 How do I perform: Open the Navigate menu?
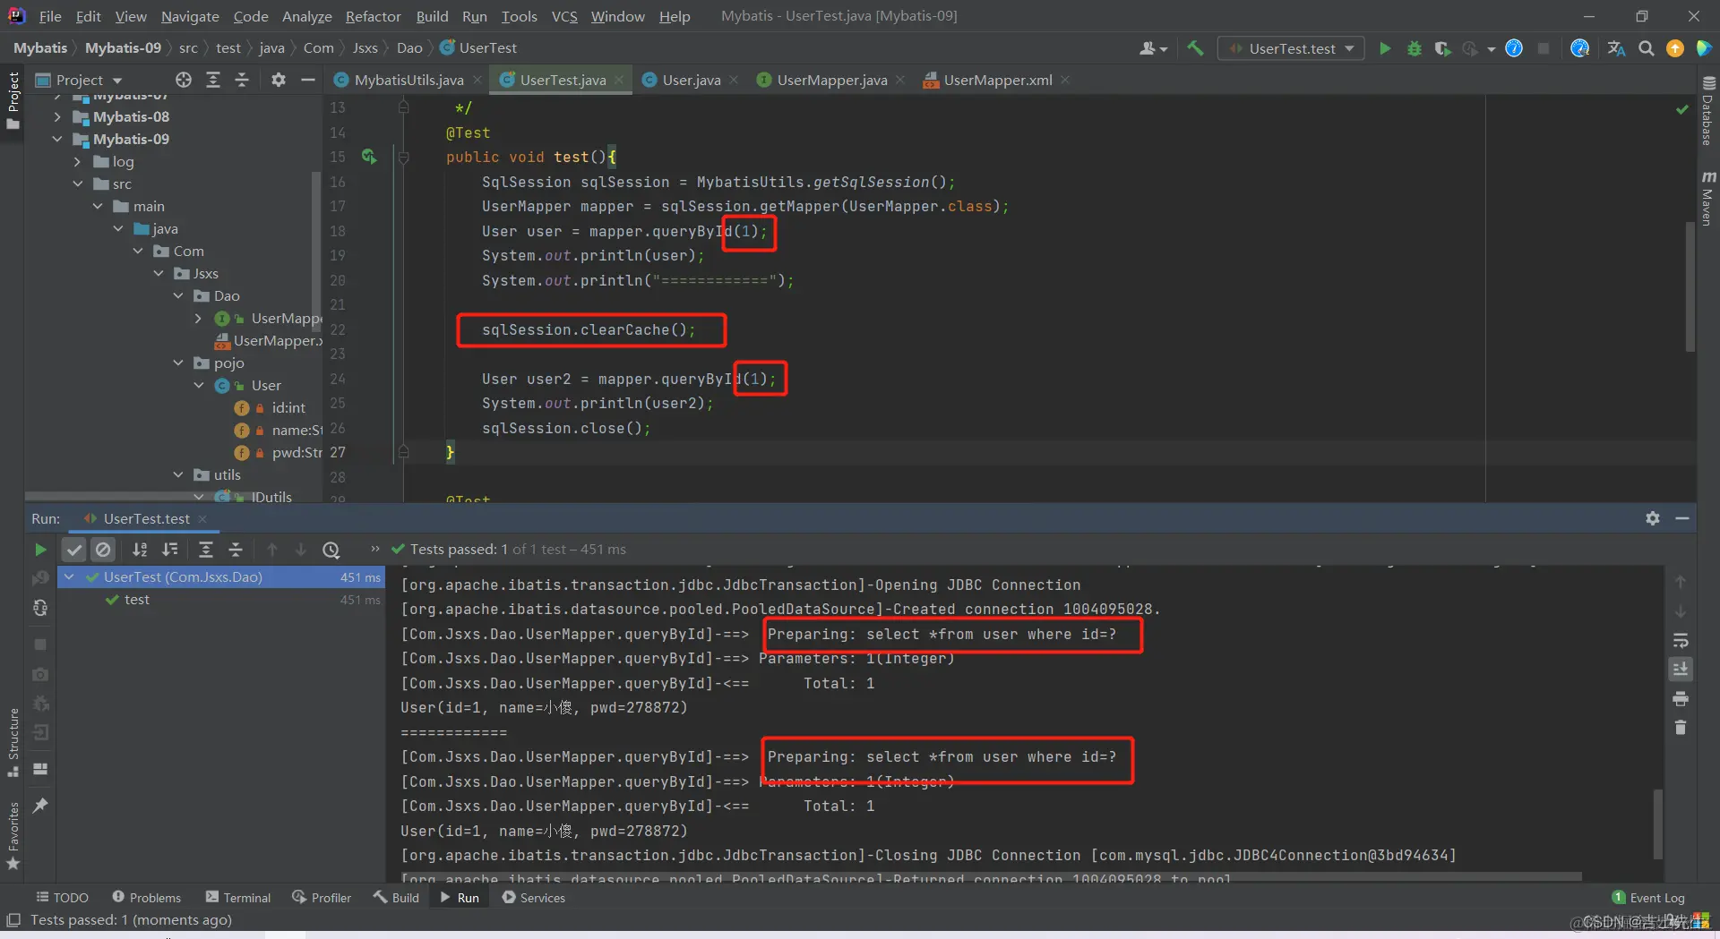[x=190, y=16]
